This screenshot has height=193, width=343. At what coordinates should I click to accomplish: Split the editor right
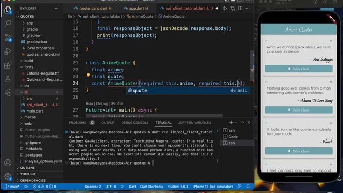[x=240, y=9]
